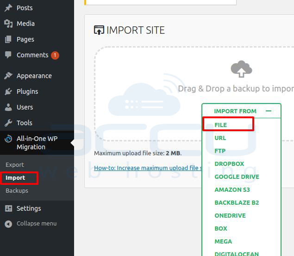Image resolution: width=294 pixels, height=256 pixels.
Task: Click the Appearance paintbrush icon
Action: coord(8,76)
